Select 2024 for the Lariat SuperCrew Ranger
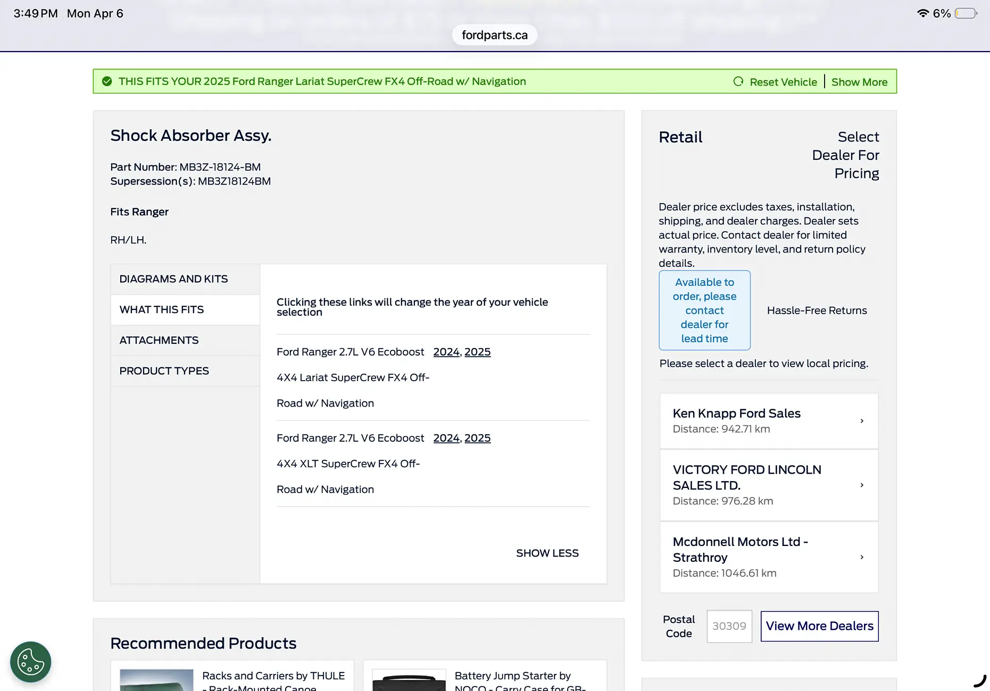 point(446,352)
